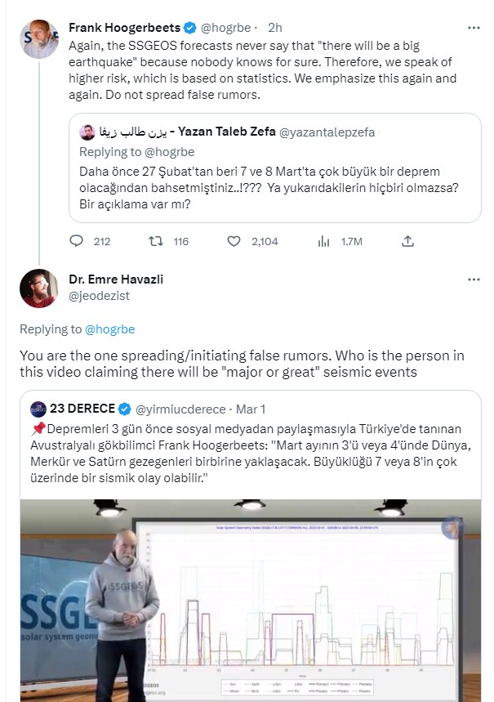Open more options for Frank's tweet
This screenshot has width=494, height=702.
[x=474, y=28]
